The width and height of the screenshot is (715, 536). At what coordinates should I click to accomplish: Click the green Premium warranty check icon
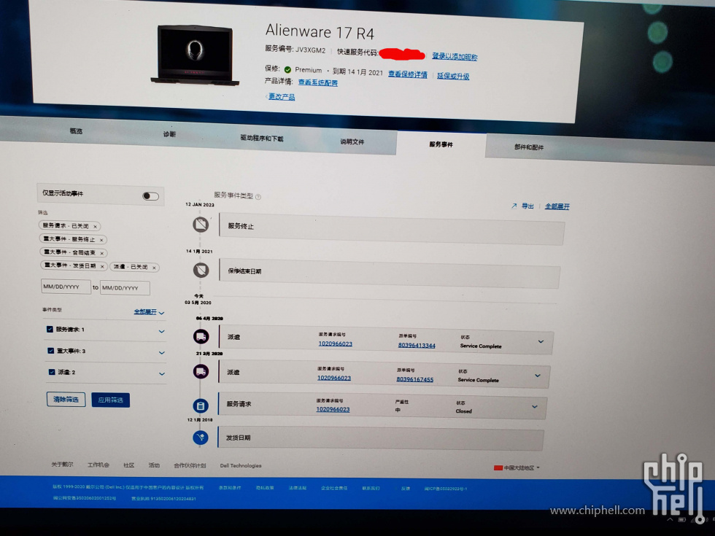(x=287, y=70)
